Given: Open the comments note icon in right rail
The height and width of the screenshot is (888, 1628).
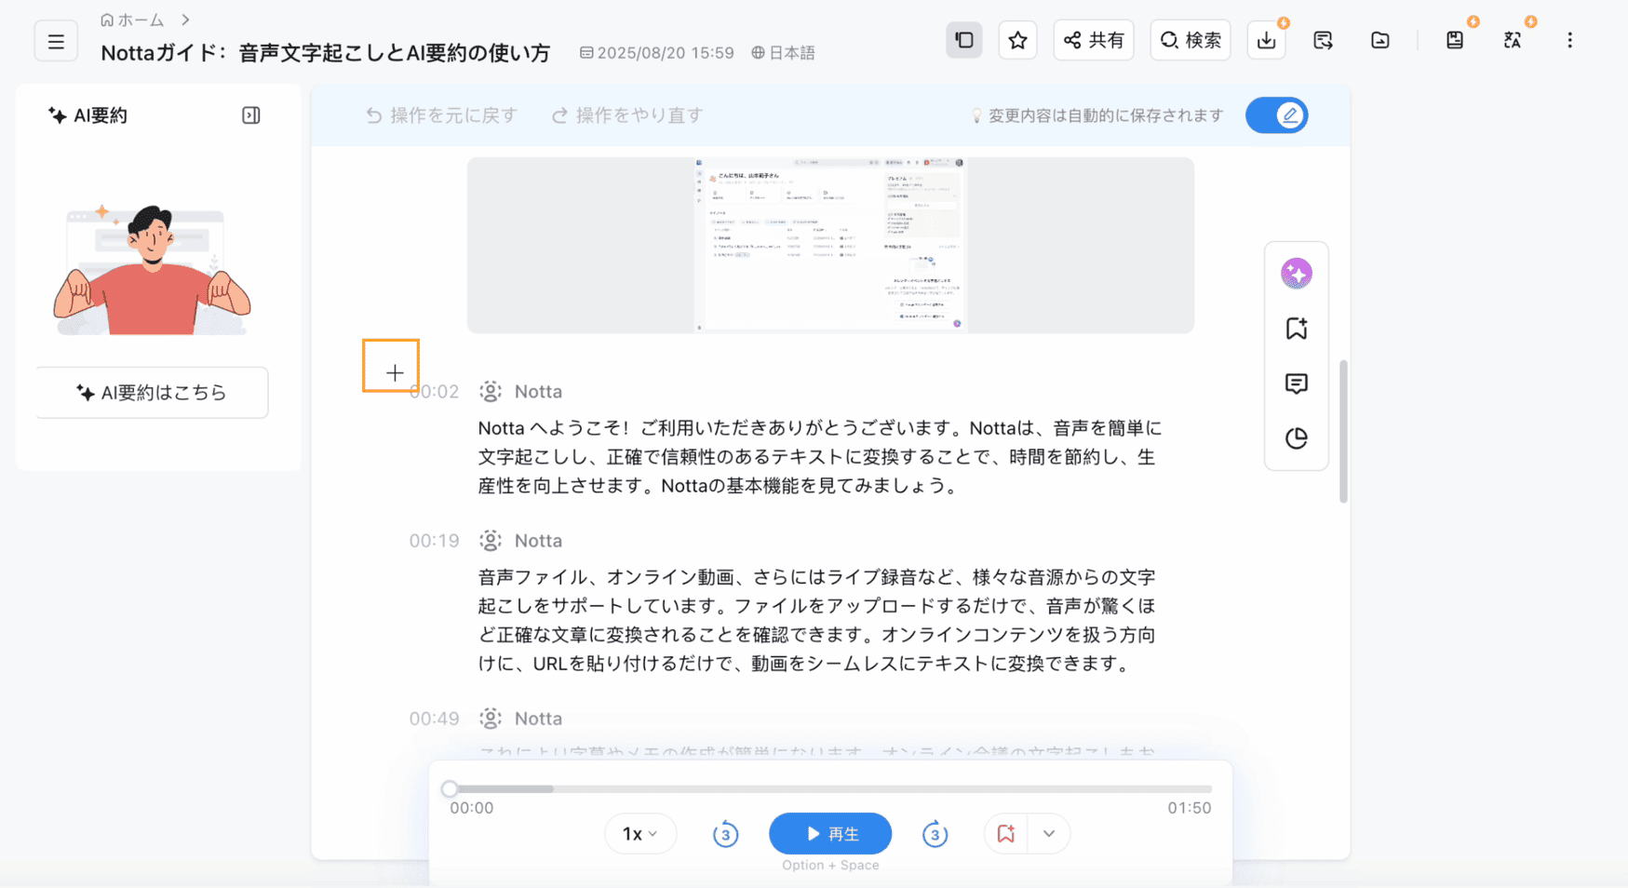Looking at the screenshot, I should (x=1297, y=383).
